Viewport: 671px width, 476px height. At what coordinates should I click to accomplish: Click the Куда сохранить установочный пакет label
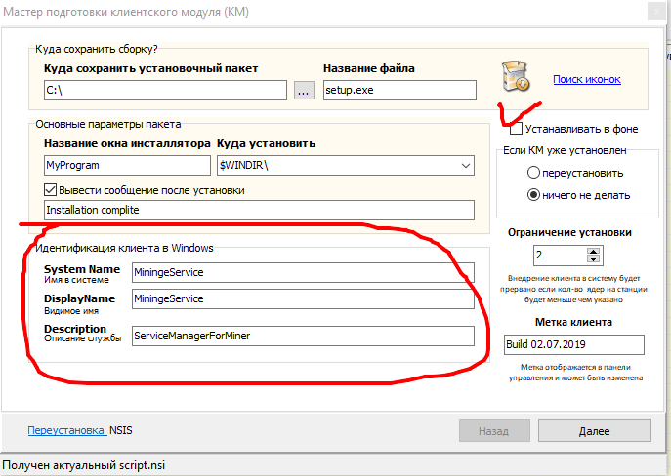coord(151,68)
